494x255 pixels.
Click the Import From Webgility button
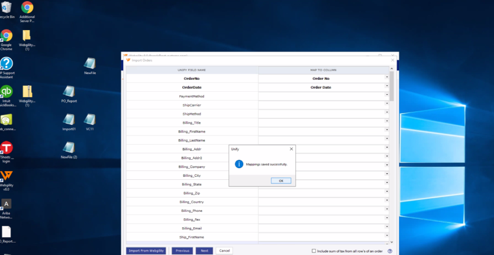[x=146, y=251]
